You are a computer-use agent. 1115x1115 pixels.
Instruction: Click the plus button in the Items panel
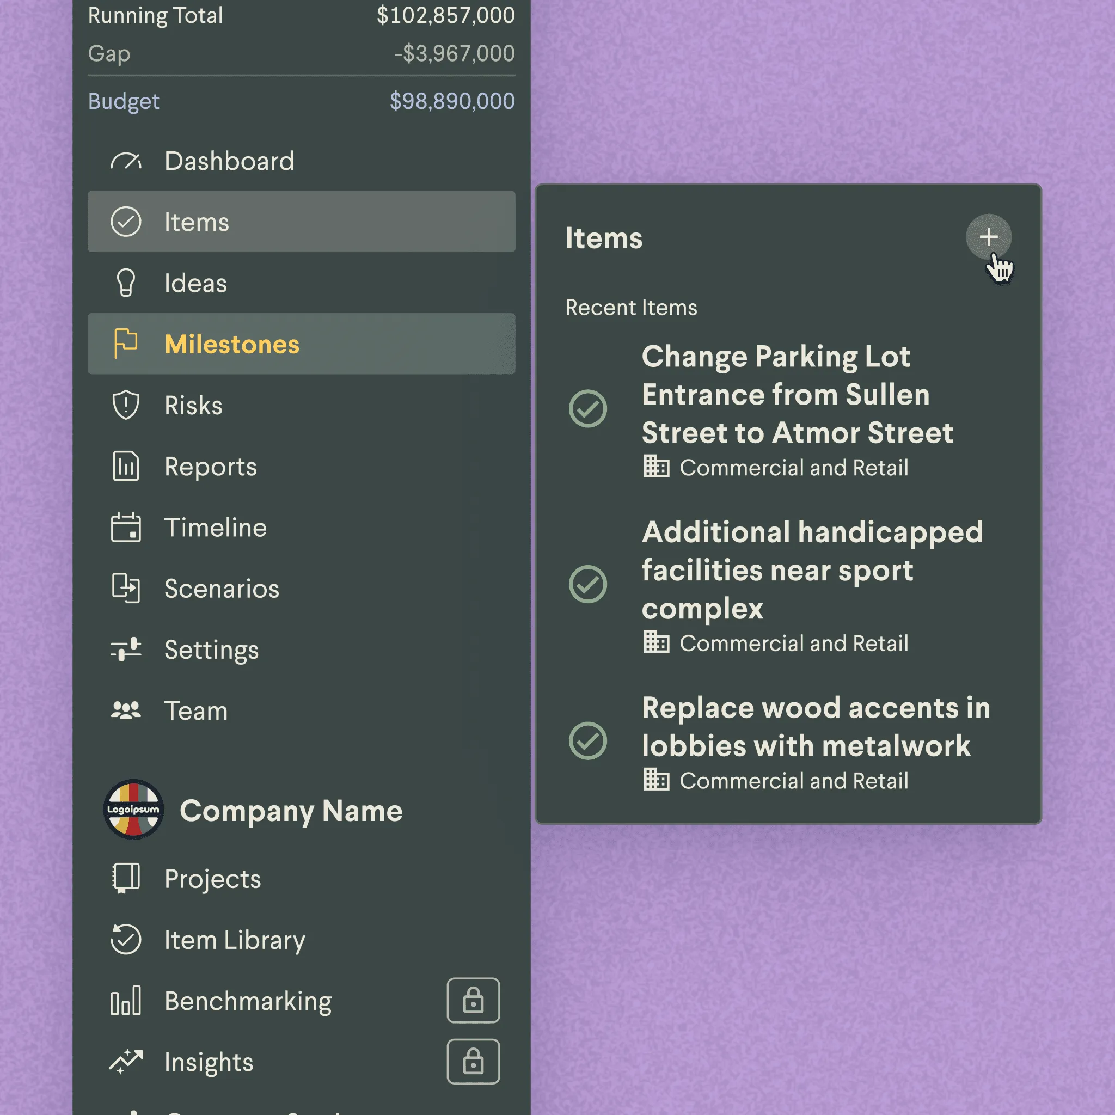click(988, 237)
